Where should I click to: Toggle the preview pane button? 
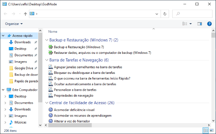tap(199, 24)
